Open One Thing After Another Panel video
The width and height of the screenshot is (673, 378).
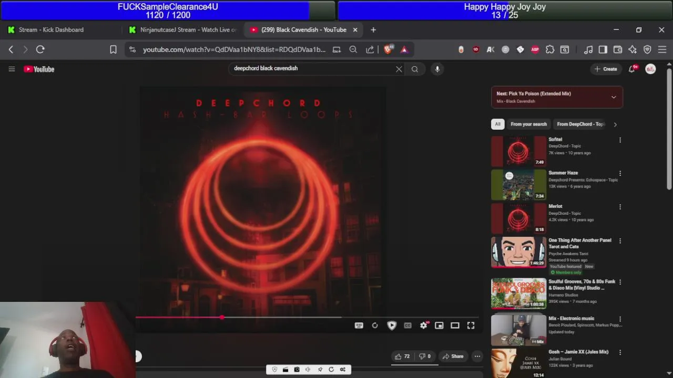tap(518, 252)
